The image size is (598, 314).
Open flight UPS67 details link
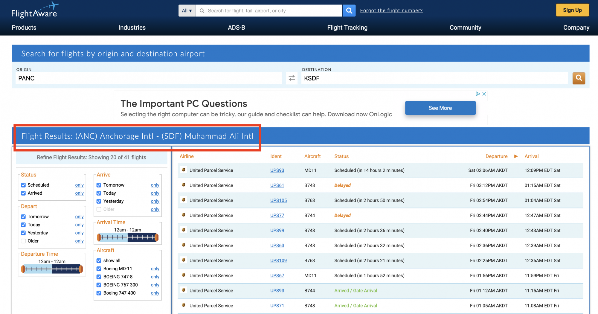point(277,275)
